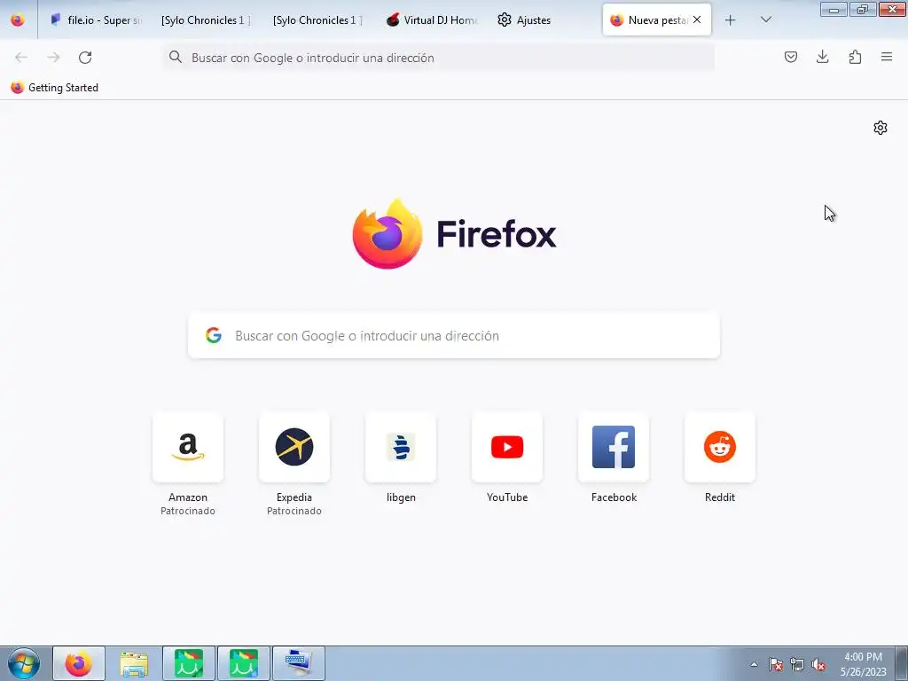Close the Nueva pestaña tab
908x681 pixels.
(697, 20)
